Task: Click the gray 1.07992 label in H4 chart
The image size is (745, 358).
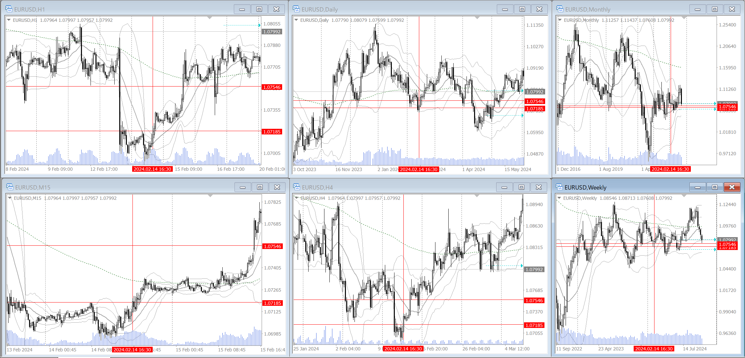Action: 534,269
